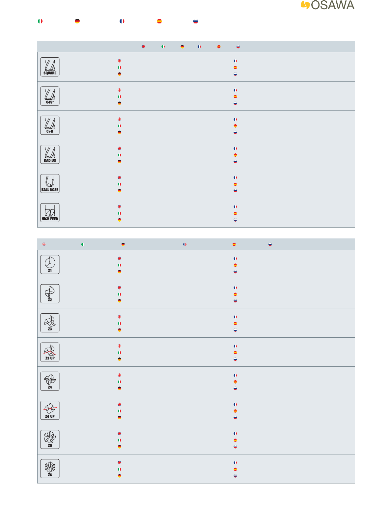Select the HIGH FEED icon
Screen dimensions: 392x526
tap(50, 213)
